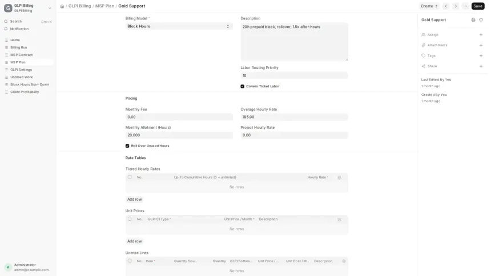Screen dimensions: 491x276
Task: Click the GLPI Billing app logo
Action: point(8,8)
